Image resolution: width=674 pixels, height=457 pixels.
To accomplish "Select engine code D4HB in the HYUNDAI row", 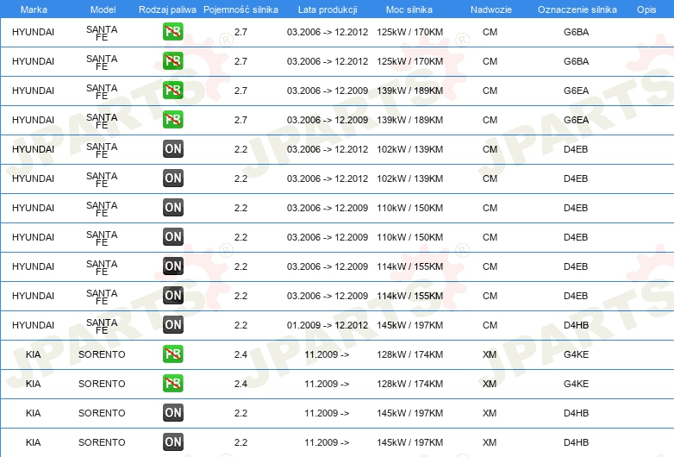I will pos(576,325).
